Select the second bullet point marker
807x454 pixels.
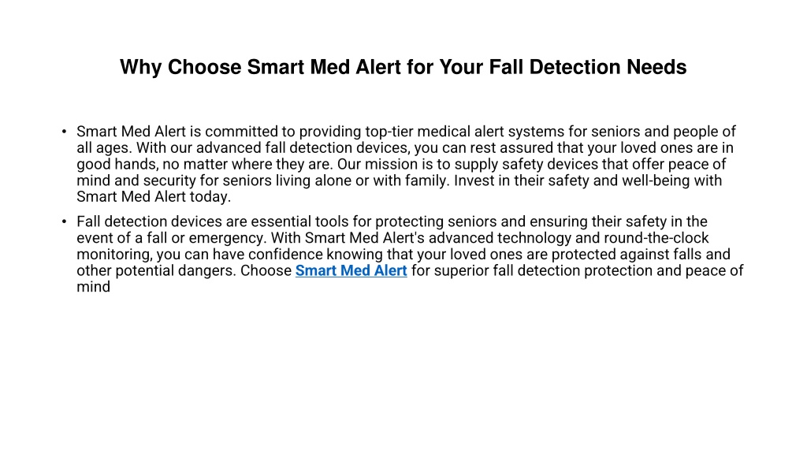point(64,221)
